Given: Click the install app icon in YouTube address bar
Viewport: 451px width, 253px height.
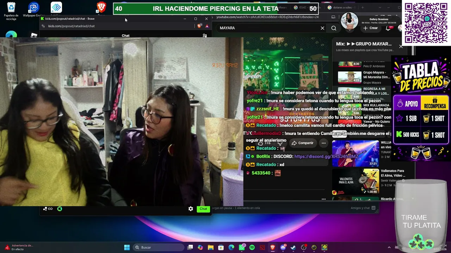Looking at the screenshot, I should pyautogui.click(x=333, y=17).
